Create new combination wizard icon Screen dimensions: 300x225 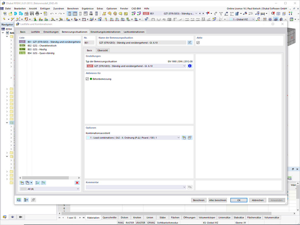coord(184,138)
